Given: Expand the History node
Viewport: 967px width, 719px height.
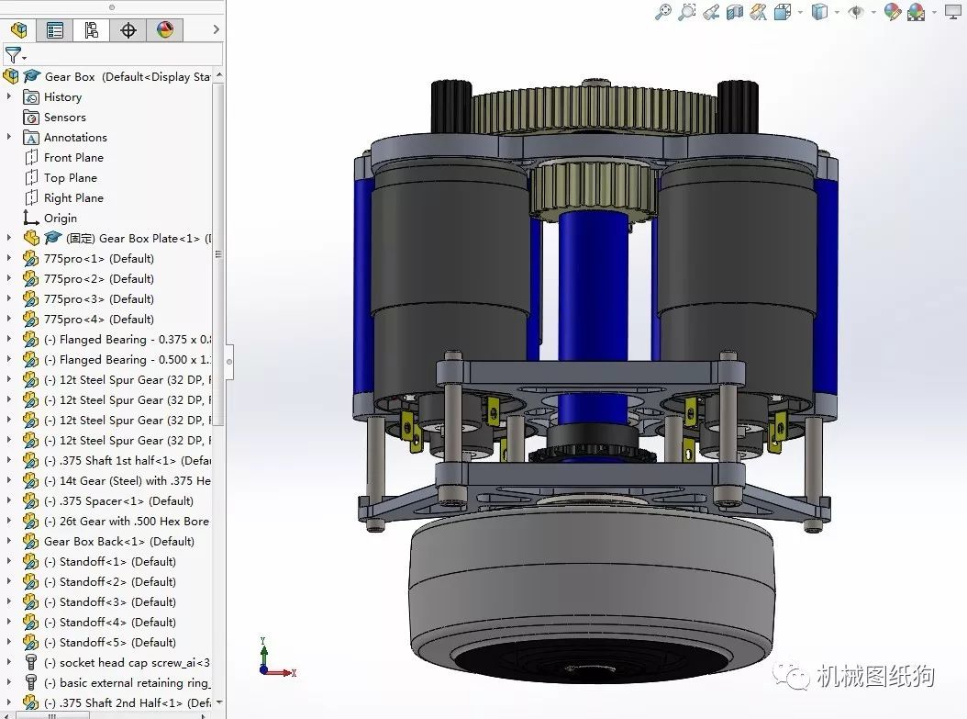Looking at the screenshot, I should (x=8, y=97).
